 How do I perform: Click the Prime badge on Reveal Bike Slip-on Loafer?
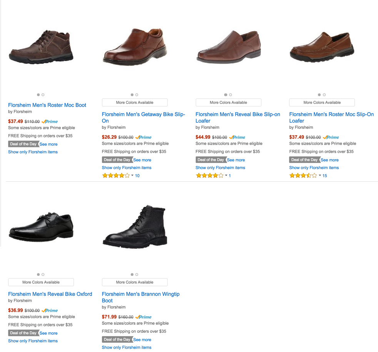tap(236, 137)
